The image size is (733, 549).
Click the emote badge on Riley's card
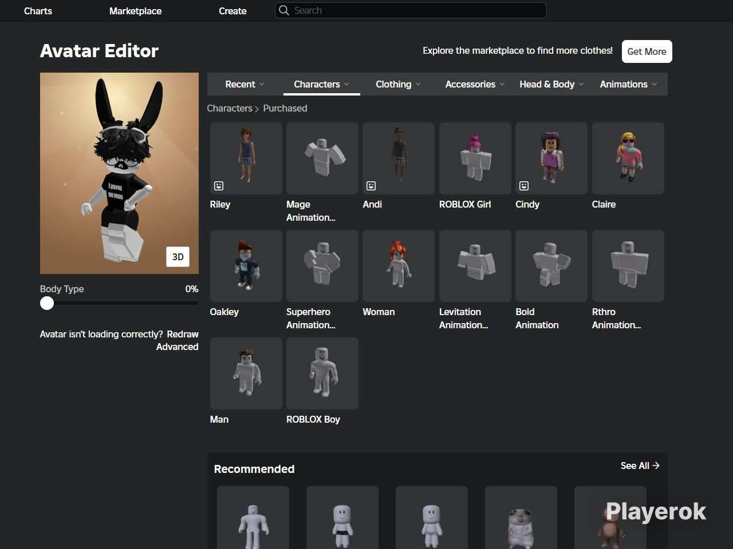tap(219, 186)
